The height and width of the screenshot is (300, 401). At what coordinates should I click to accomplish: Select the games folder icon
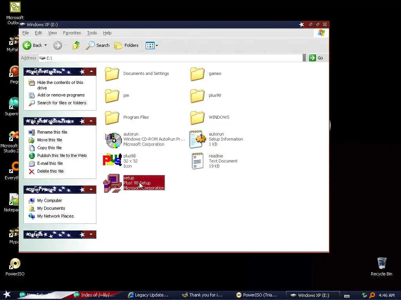(x=197, y=74)
